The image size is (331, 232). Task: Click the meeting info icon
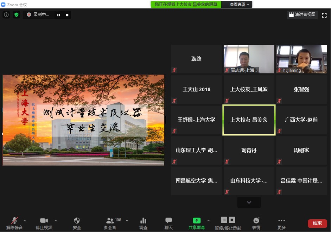pyautogui.click(x=6, y=15)
